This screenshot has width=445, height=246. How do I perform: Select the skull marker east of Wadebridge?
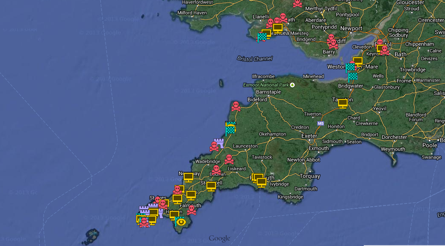point(229,159)
